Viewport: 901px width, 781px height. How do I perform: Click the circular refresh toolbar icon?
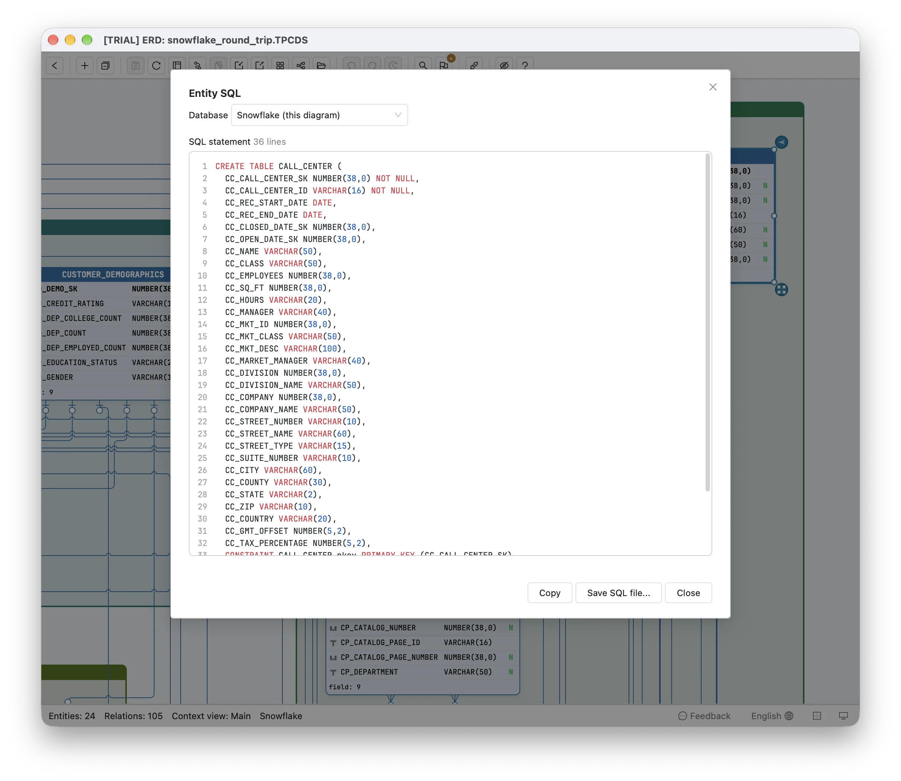pos(156,65)
